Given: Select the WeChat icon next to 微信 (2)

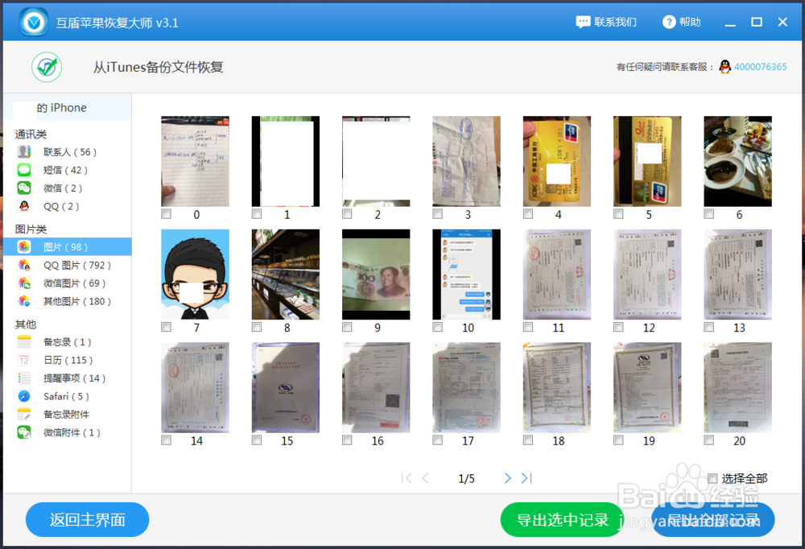Looking at the screenshot, I should coord(24,188).
